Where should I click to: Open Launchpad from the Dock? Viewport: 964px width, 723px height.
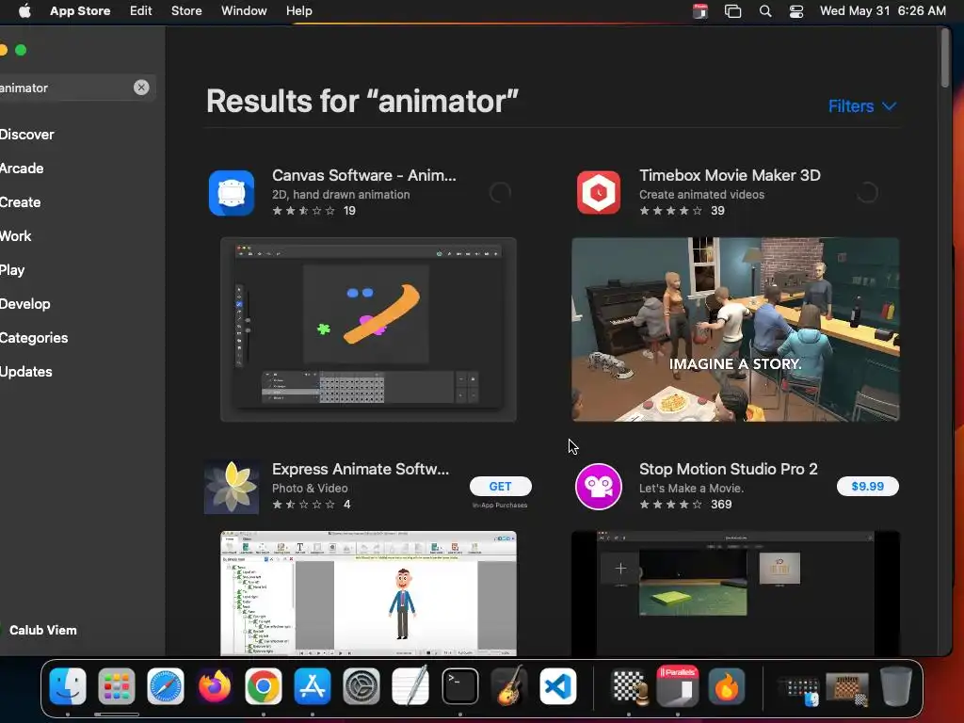tap(116, 686)
